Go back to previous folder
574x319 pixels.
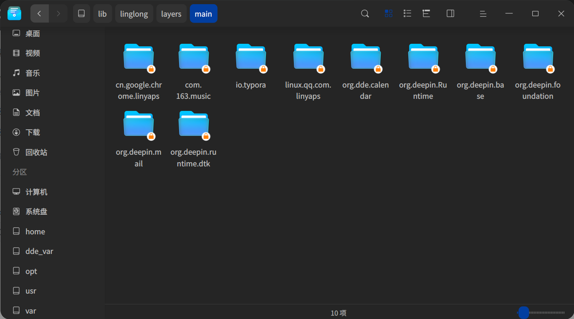[x=40, y=14]
